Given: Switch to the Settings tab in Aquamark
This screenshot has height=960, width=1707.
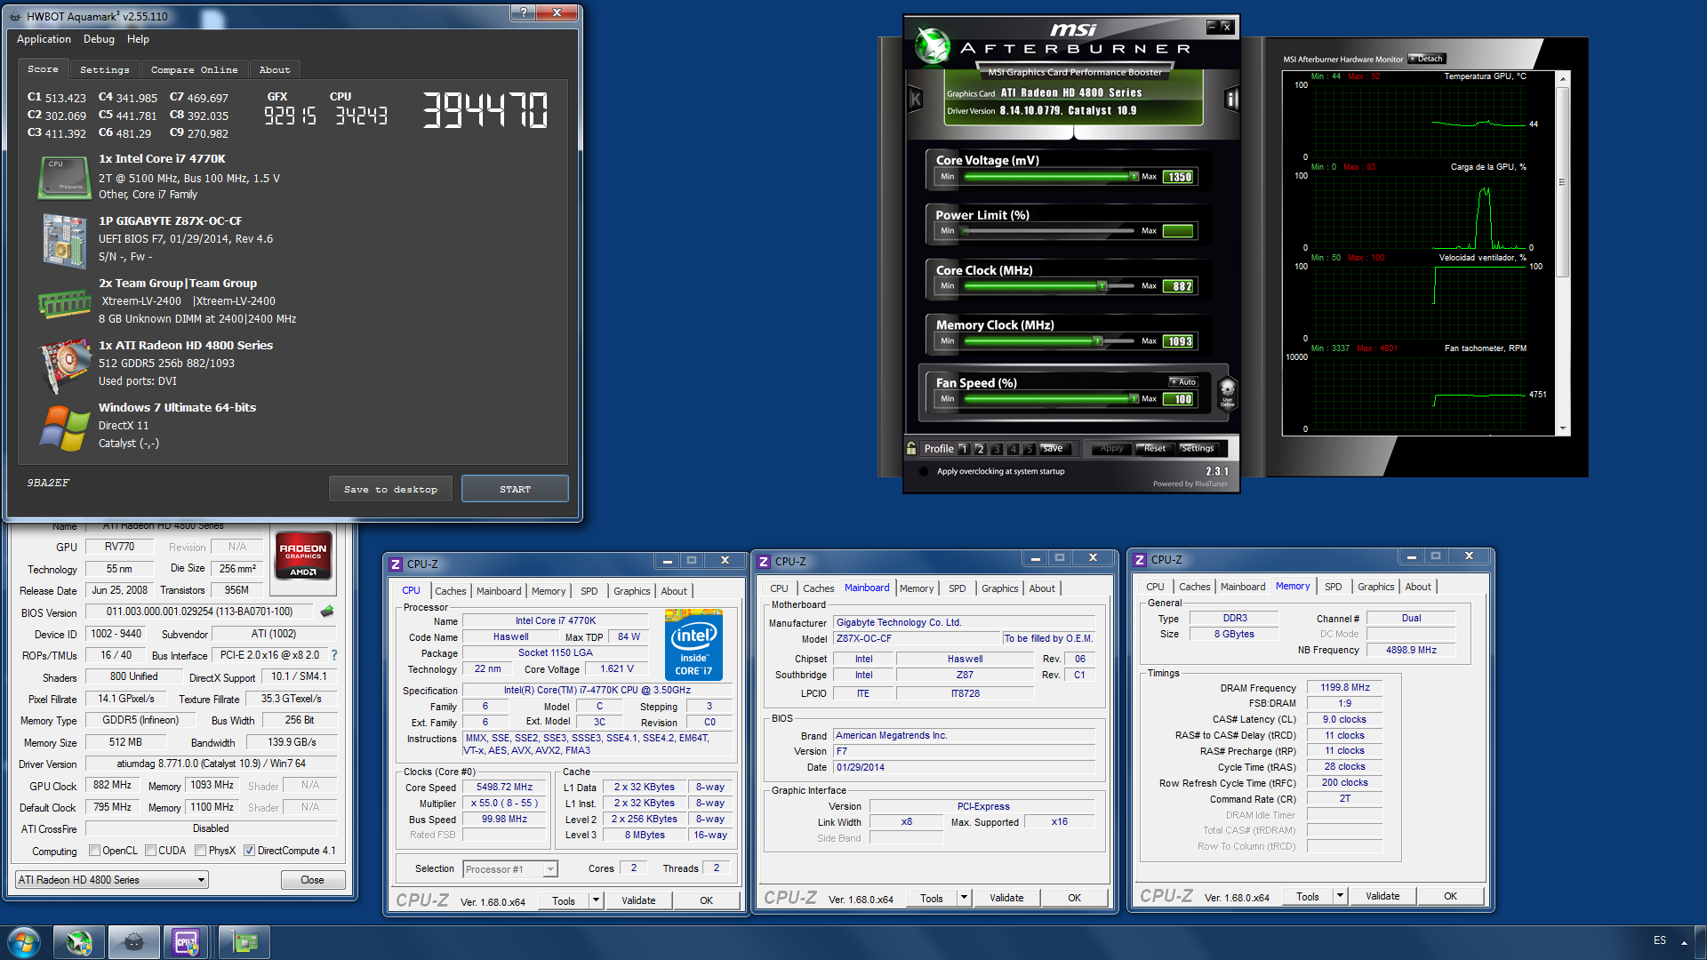Looking at the screenshot, I should (x=104, y=69).
